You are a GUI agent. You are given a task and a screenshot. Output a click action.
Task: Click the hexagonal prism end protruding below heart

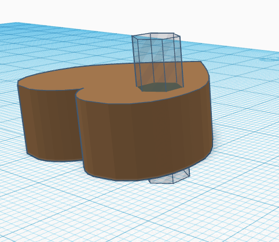[x=170, y=176]
